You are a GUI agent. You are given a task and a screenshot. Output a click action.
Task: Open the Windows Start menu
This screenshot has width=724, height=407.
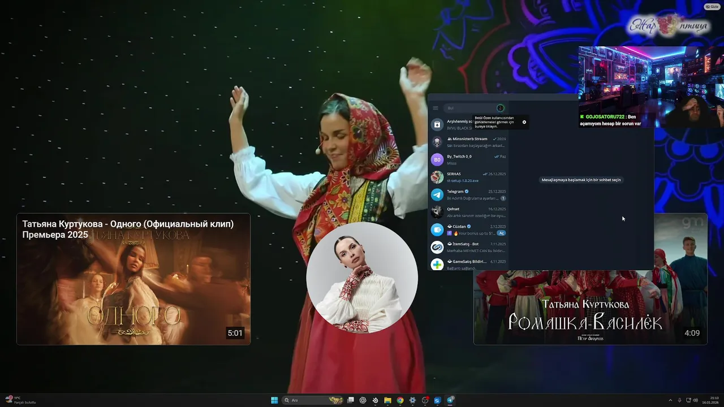[x=274, y=400]
